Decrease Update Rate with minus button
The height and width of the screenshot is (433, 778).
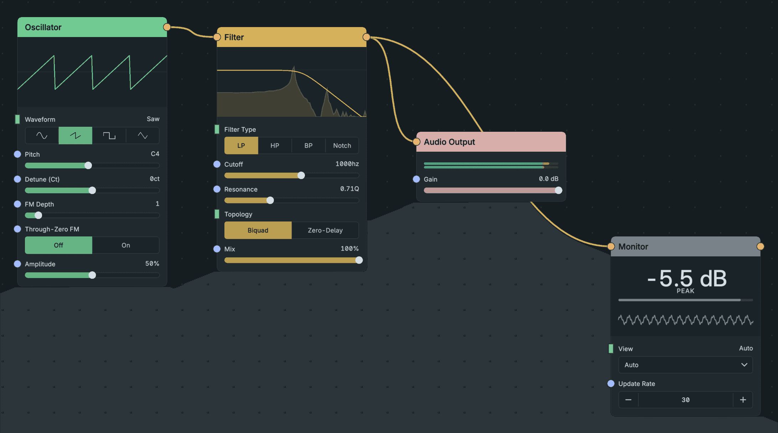click(628, 400)
